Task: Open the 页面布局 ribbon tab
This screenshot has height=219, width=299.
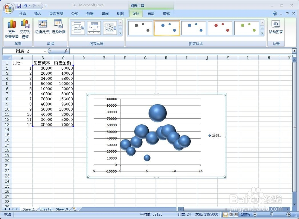Action: coord(56,13)
